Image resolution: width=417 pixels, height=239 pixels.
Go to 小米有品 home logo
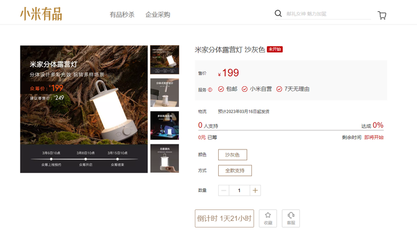(41, 14)
